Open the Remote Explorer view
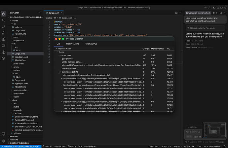Viewport: 228px width, 148px height. tap(4, 46)
